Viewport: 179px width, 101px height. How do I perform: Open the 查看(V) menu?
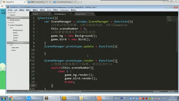coord(35,10)
